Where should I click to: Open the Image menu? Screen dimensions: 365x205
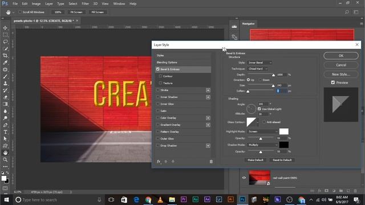click(x=36, y=4)
